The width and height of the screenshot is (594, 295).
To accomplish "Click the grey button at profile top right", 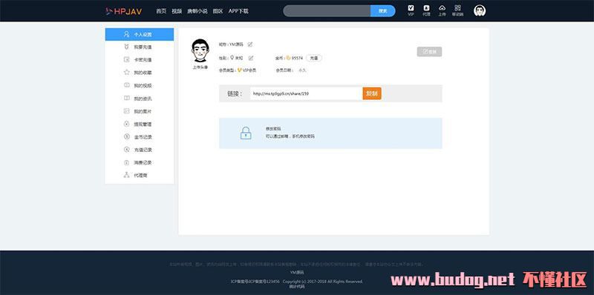I will coord(429,52).
